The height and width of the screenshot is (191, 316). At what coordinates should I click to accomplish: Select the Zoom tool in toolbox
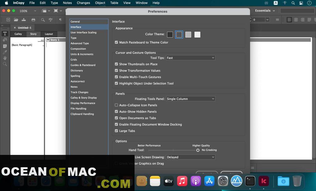5,64
